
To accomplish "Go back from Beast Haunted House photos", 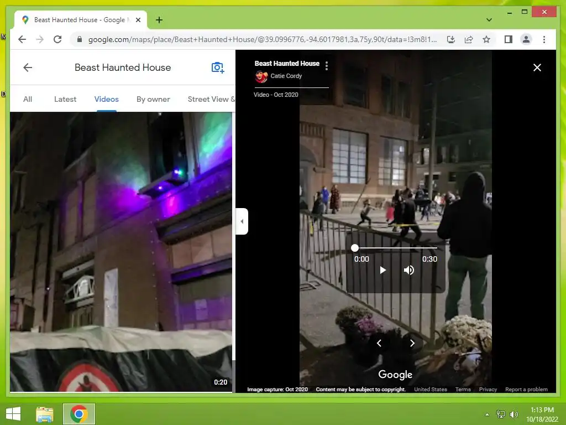I will (x=28, y=68).
